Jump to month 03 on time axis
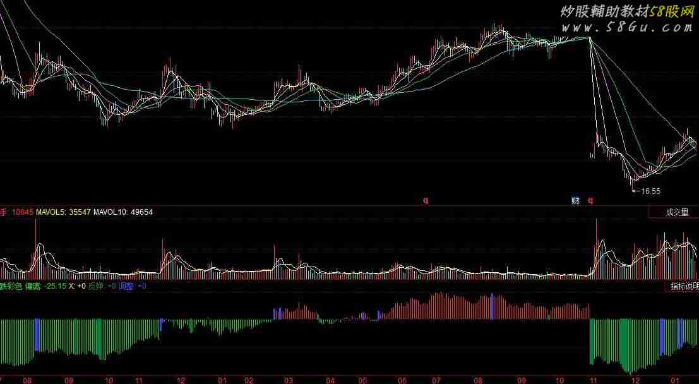The height and width of the screenshot is (384, 699). coord(289,380)
